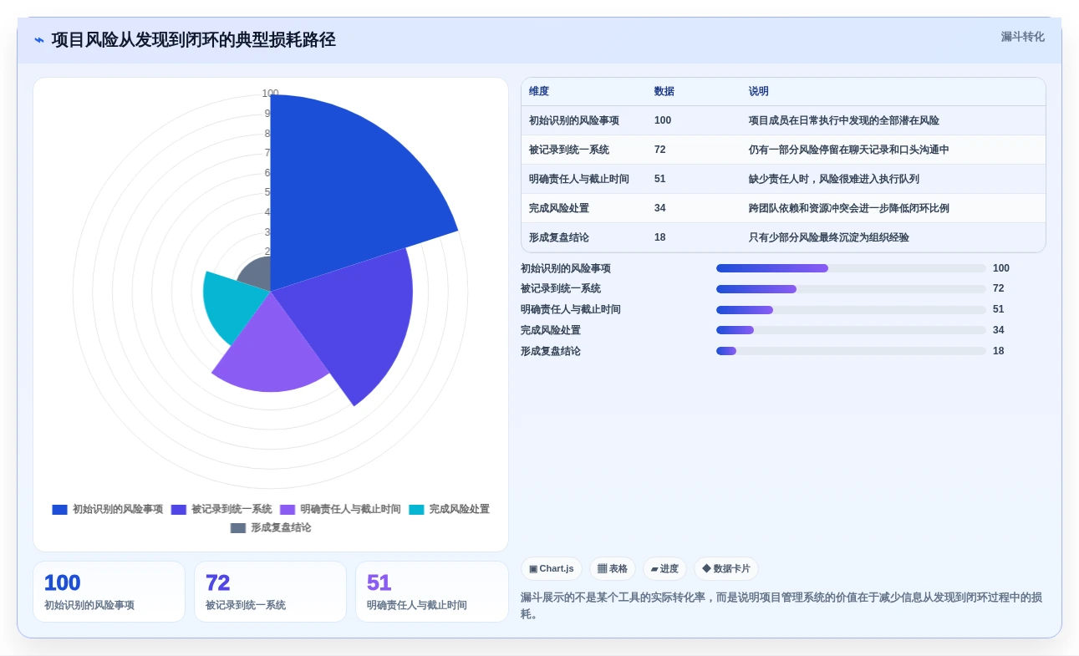1079x656 pixels.
Task: Open the stat card showing 72
Action: click(270, 592)
